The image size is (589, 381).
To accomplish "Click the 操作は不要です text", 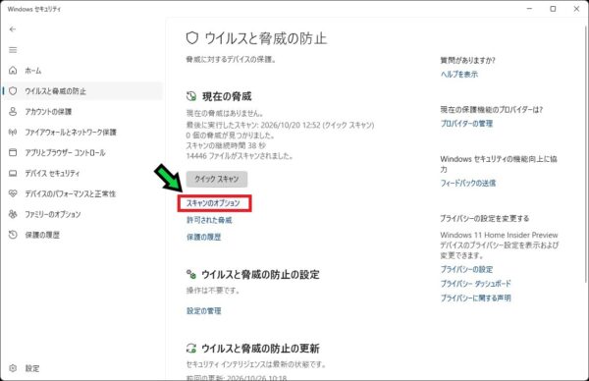I will click(213, 291).
